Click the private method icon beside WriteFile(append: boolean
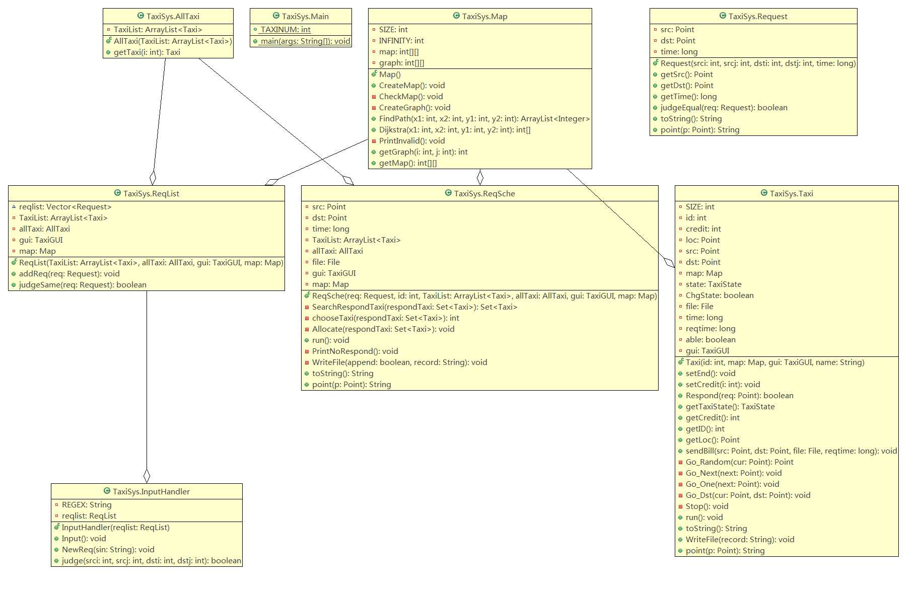The image size is (924, 592). [x=307, y=362]
